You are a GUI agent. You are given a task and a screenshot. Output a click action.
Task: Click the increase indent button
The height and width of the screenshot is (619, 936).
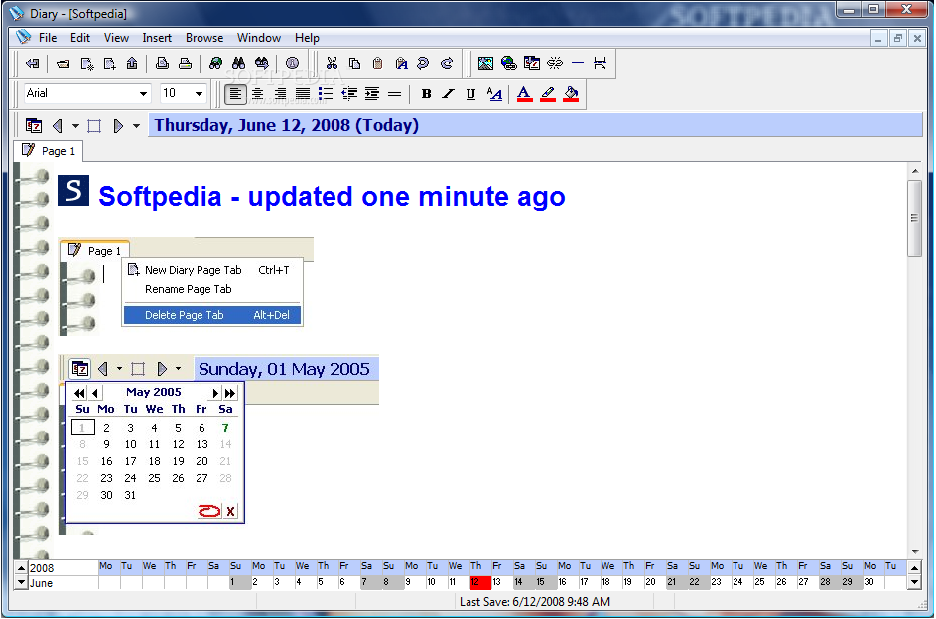(x=372, y=94)
